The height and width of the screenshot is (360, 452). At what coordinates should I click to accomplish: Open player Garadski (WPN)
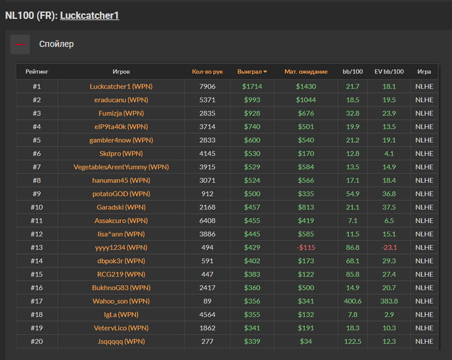pyautogui.click(x=121, y=207)
